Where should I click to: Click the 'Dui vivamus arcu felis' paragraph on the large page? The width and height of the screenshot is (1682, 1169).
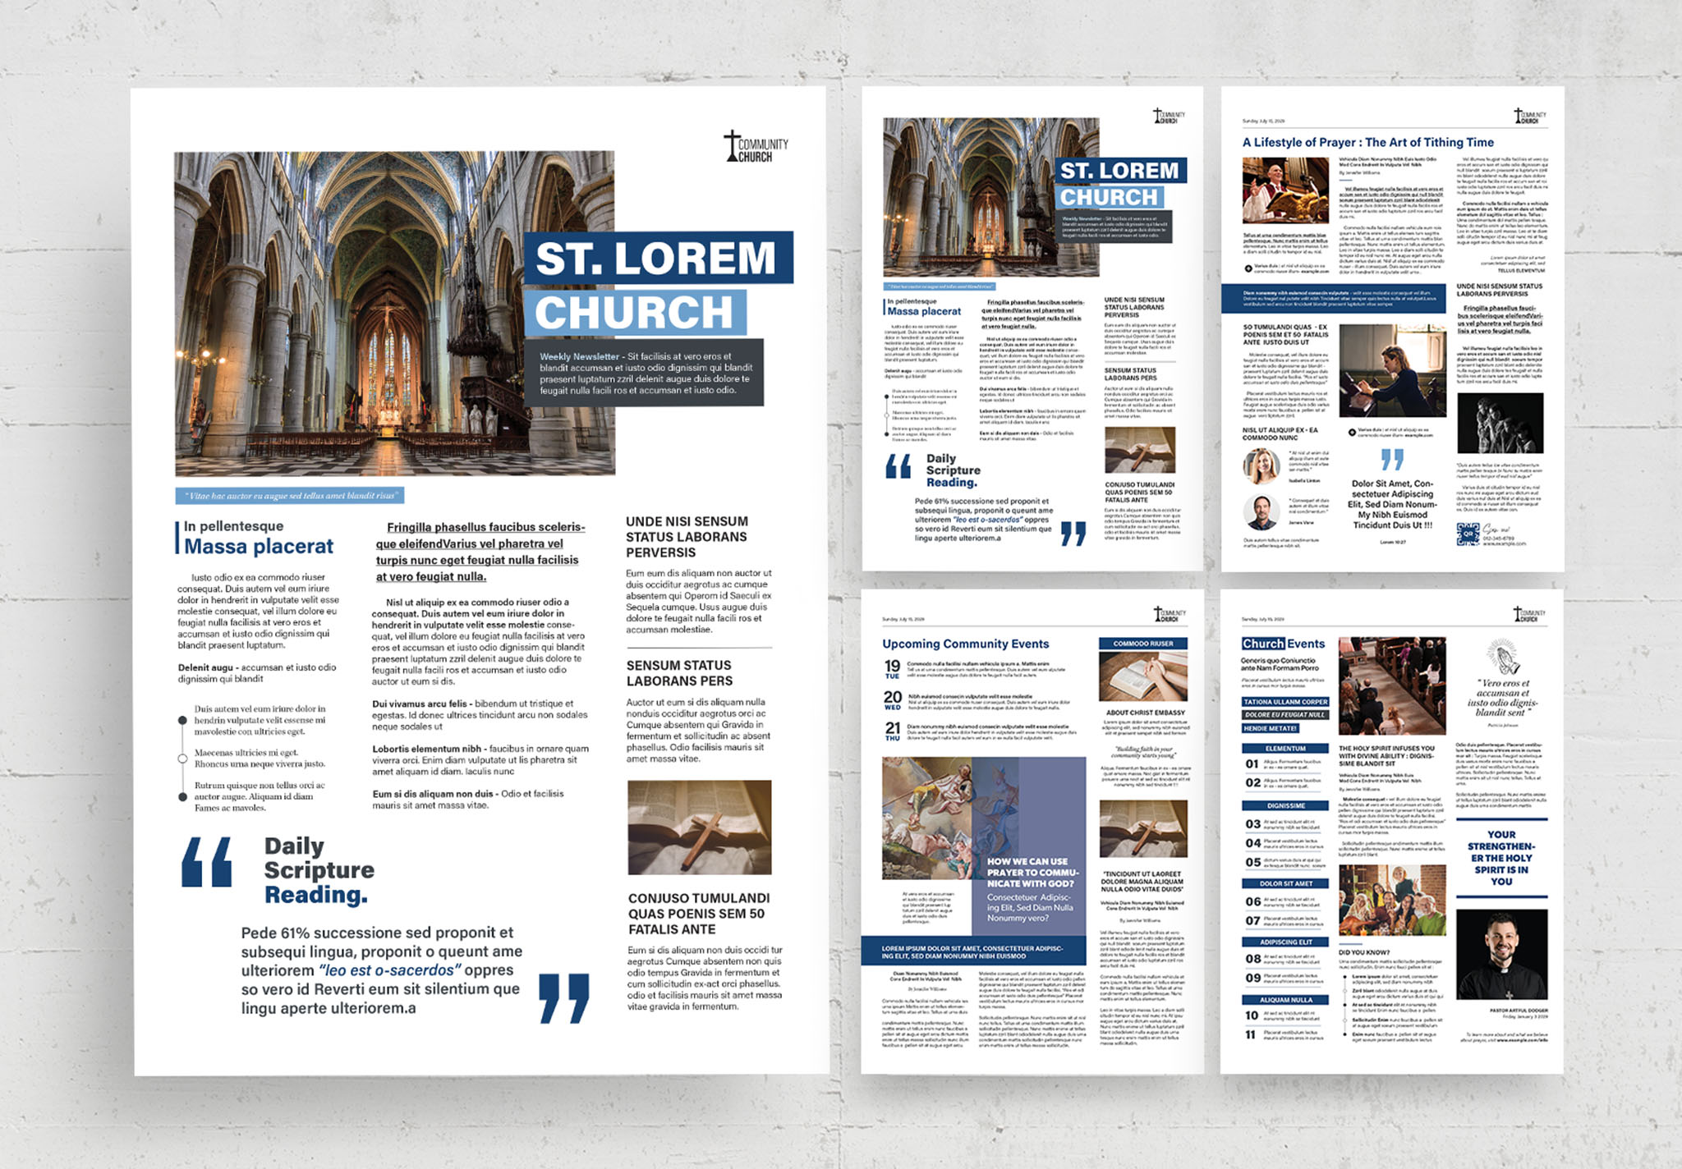coord(480,715)
